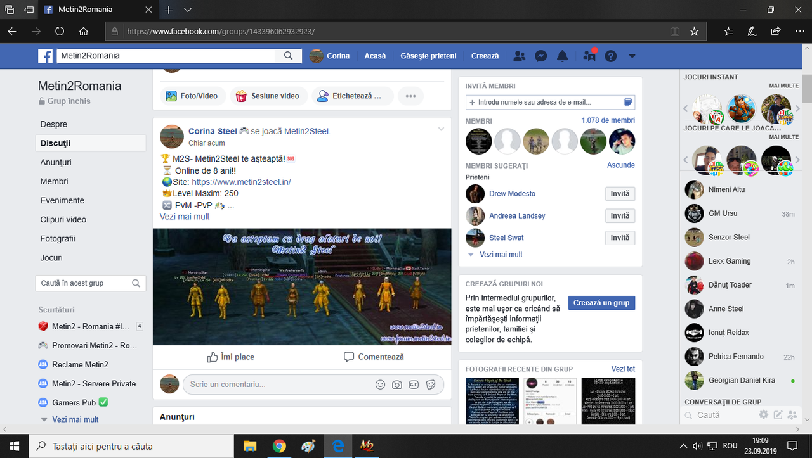This screenshot has height=458, width=812.
Task: Show previous instant games with left arrow
Action: (x=686, y=110)
